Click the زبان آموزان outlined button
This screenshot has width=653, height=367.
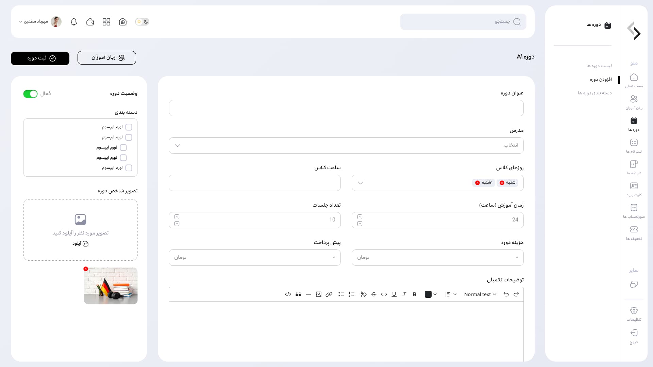click(x=107, y=58)
